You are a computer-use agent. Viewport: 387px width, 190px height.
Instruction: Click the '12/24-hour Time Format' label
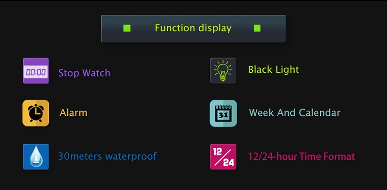click(x=301, y=156)
